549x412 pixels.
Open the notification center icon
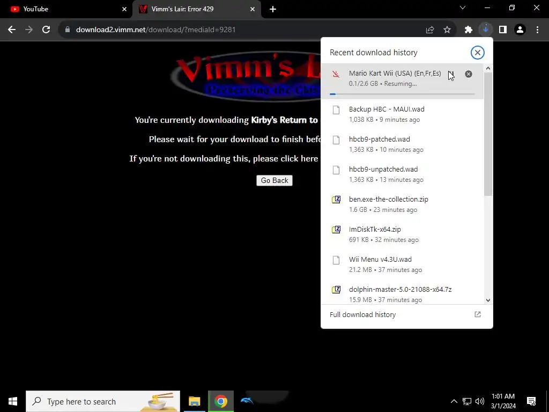(531, 401)
